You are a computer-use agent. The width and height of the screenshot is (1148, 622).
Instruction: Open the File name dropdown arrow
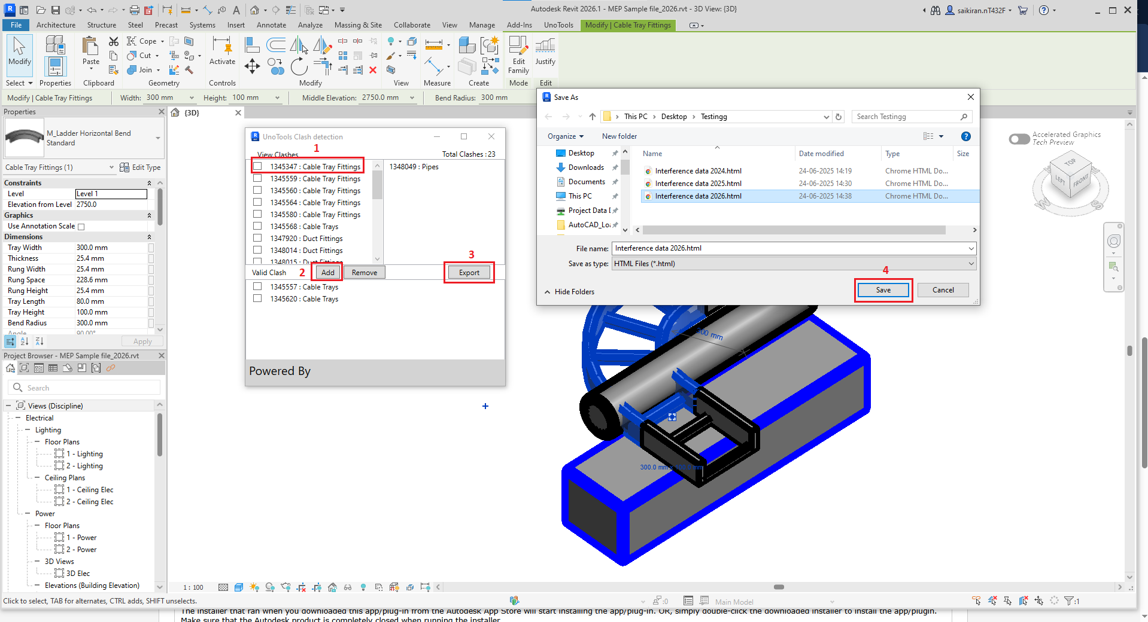click(971, 248)
